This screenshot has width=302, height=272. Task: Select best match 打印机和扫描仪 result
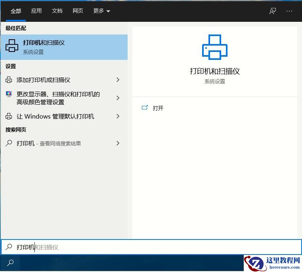(64, 47)
